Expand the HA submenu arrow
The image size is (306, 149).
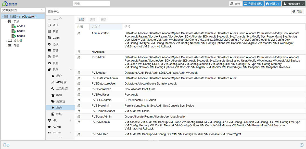pyautogui.click(x=71, y=121)
